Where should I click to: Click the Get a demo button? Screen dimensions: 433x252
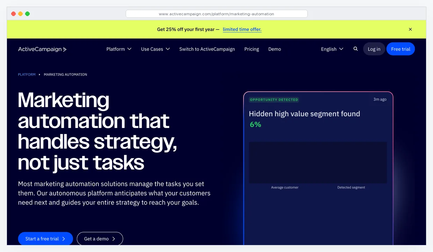tap(100, 239)
